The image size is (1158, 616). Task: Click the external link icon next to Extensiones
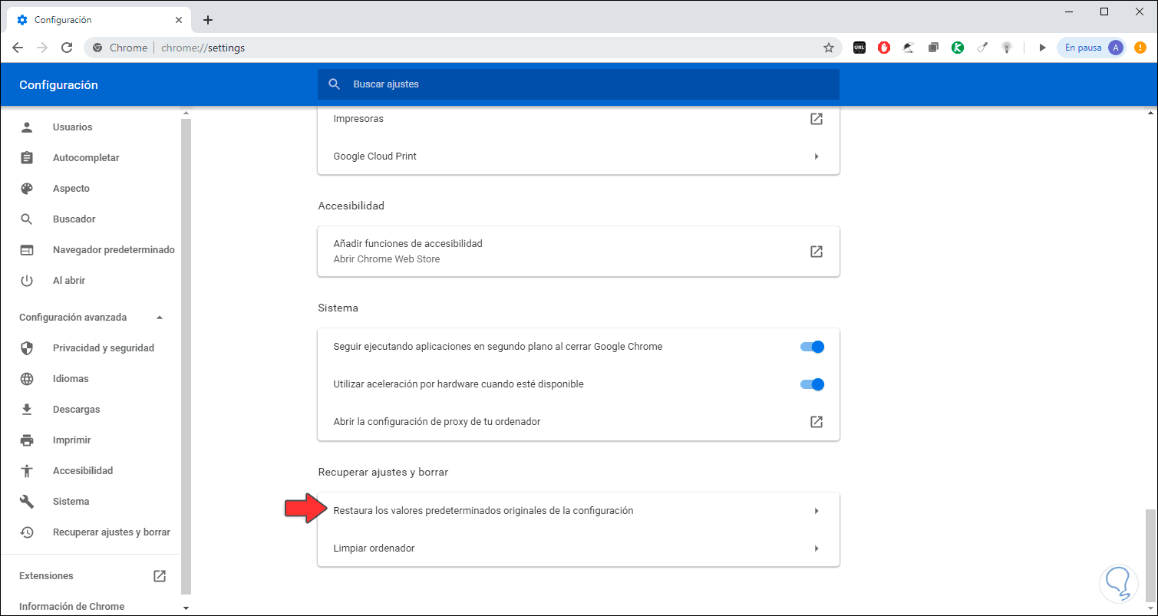click(160, 575)
